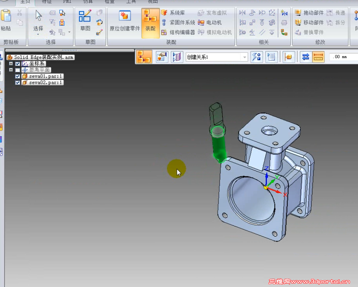Click the mate relationship type icon on command bar

(x=177, y=57)
